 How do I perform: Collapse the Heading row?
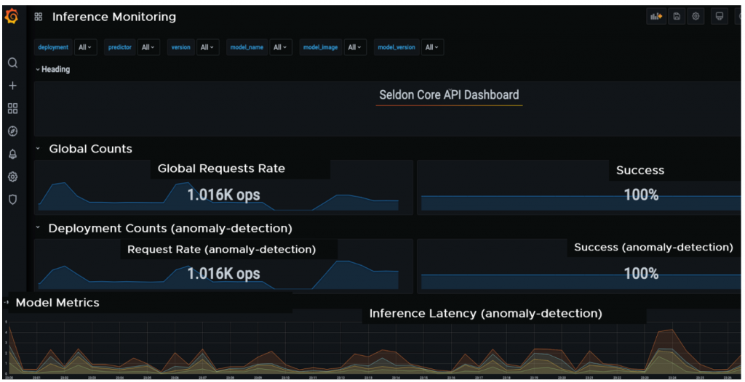click(52, 69)
